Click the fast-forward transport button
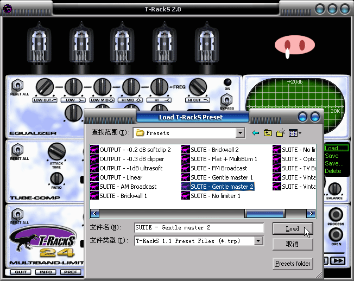 point(338,260)
